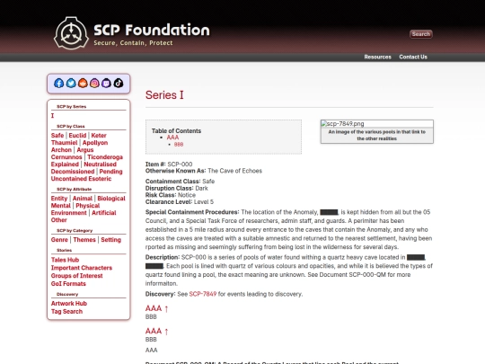Jump to AAA in Table of Contents

[172, 138]
